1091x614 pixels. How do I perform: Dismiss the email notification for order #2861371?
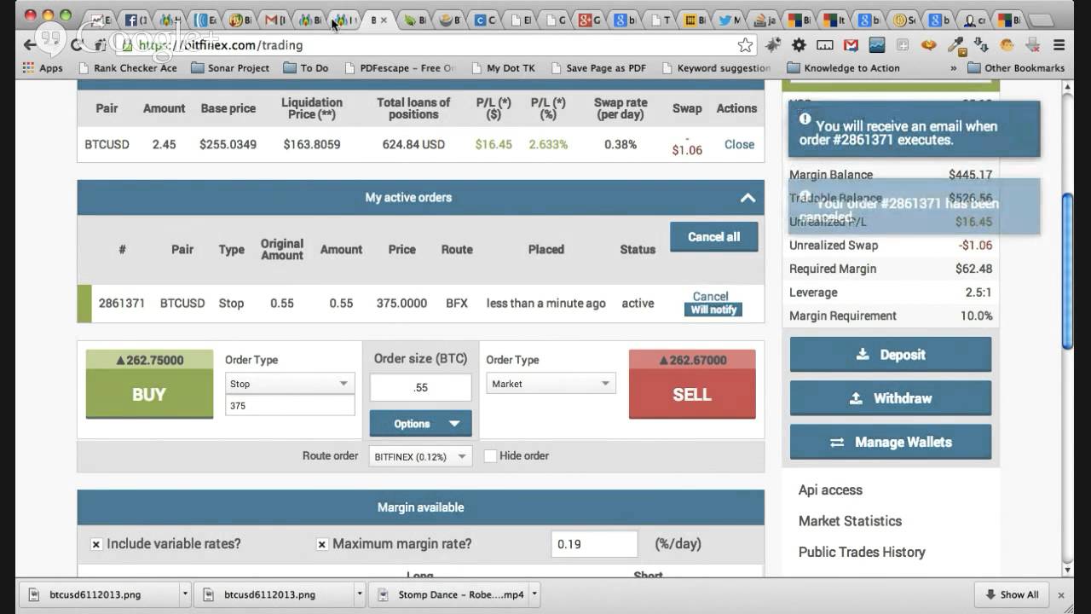914,129
